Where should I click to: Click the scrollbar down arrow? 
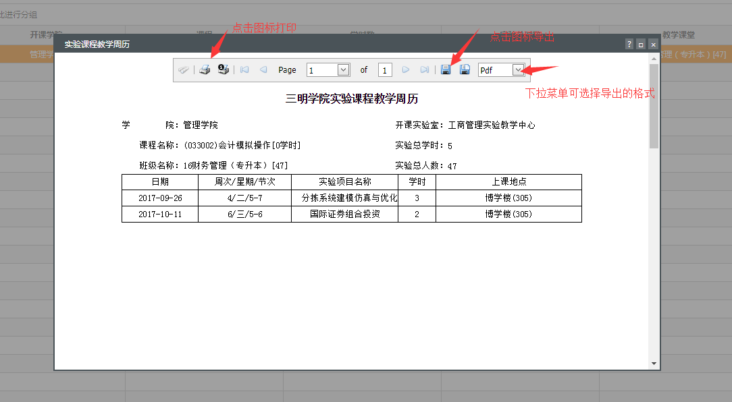pos(654,364)
